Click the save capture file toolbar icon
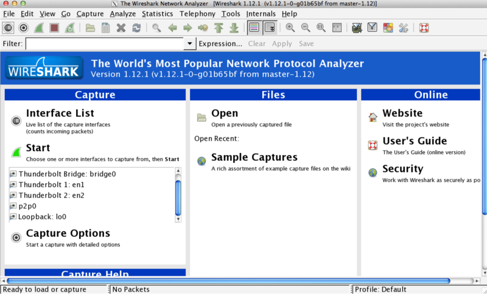This screenshot has width=487, height=294. 105,28
